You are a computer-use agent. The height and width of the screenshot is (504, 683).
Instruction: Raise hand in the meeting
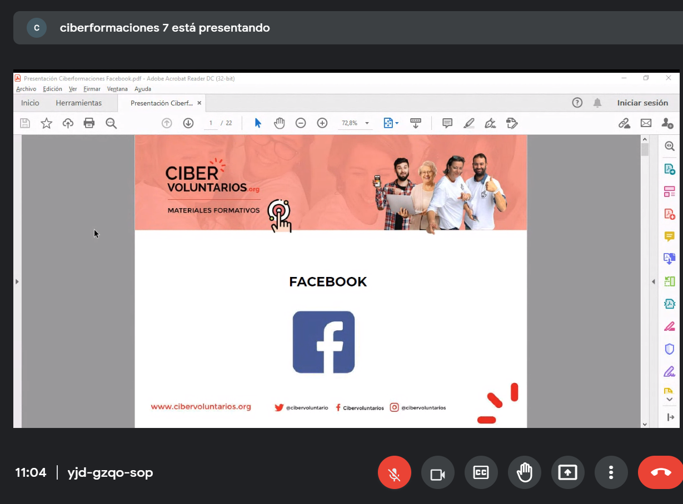525,473
